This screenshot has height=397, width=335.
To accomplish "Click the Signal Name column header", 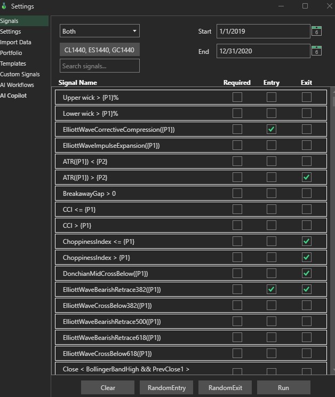I will click(x=78, y=83).
